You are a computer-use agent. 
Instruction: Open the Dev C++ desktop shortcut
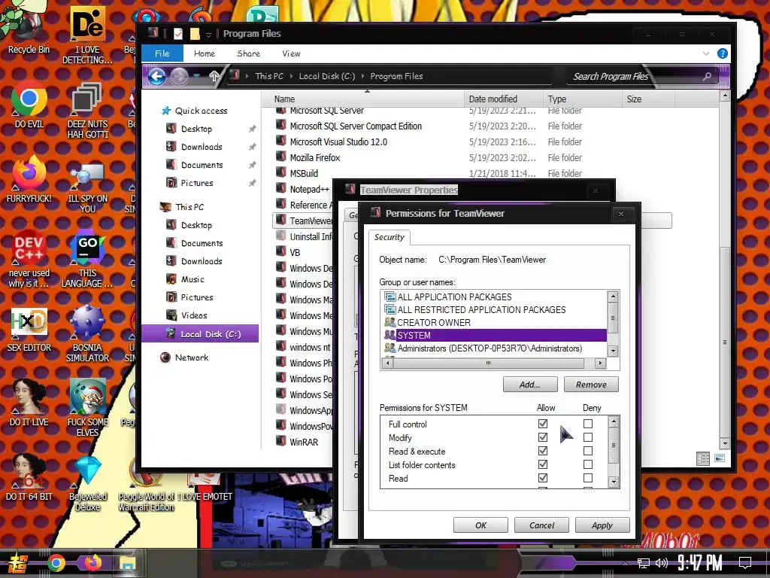coord(29,259)
